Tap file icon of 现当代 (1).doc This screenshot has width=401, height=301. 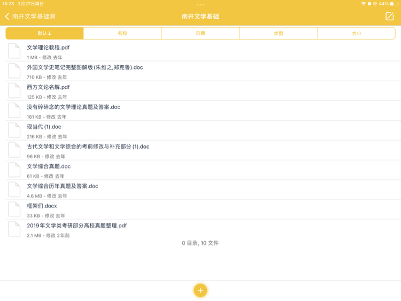[x=14, y=130]
